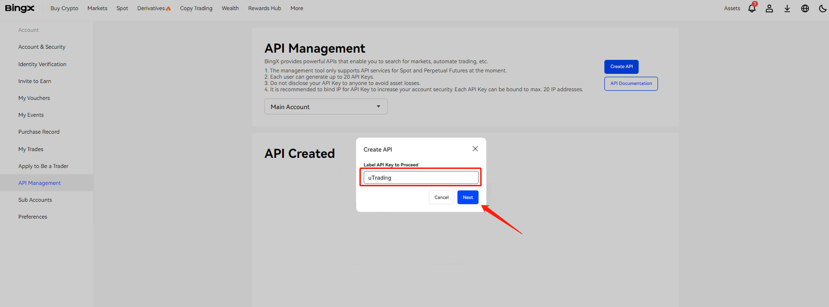Open Invite to Earn page
Image resolution: width=829 pixels, height=307 pixels.
coord(35,81)
